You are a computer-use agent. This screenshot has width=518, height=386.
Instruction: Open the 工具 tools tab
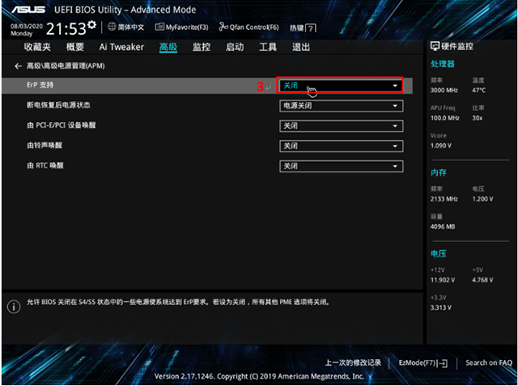click(268, 47)
